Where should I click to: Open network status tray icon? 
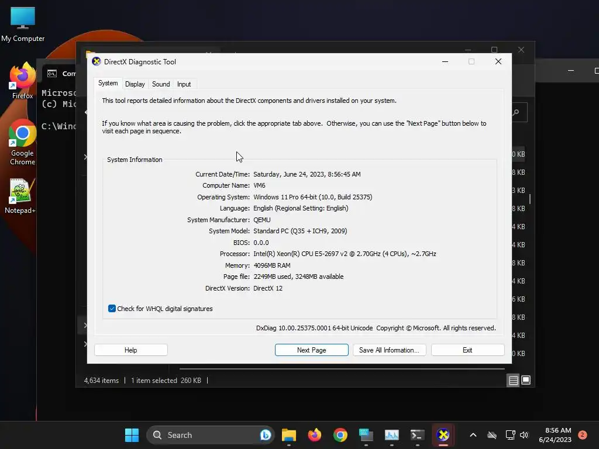(x=510, y=435)
